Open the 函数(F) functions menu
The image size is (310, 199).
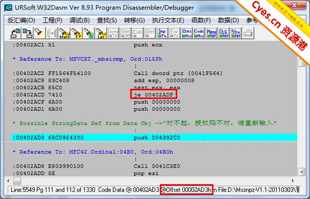click(x=201, y=20)
